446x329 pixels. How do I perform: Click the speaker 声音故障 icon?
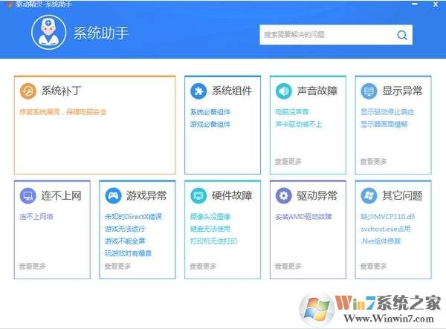click(x=283, y=91)
